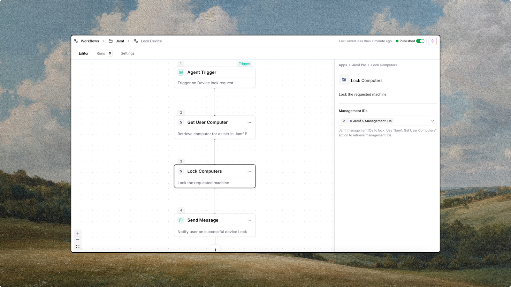Open the Jamf folder breadcrumb

120,41
